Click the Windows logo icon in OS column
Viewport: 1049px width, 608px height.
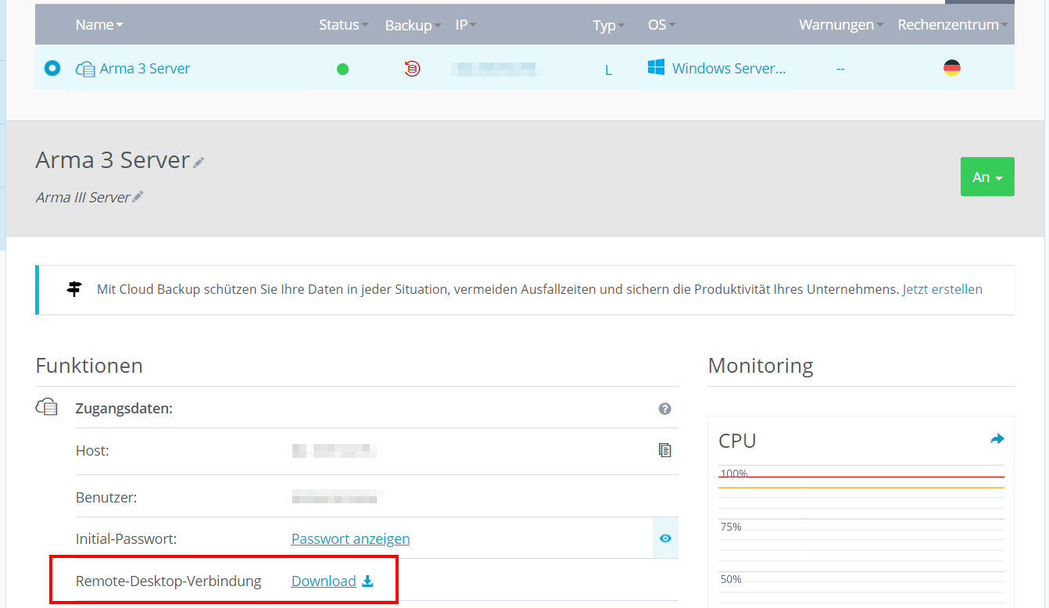656,67
